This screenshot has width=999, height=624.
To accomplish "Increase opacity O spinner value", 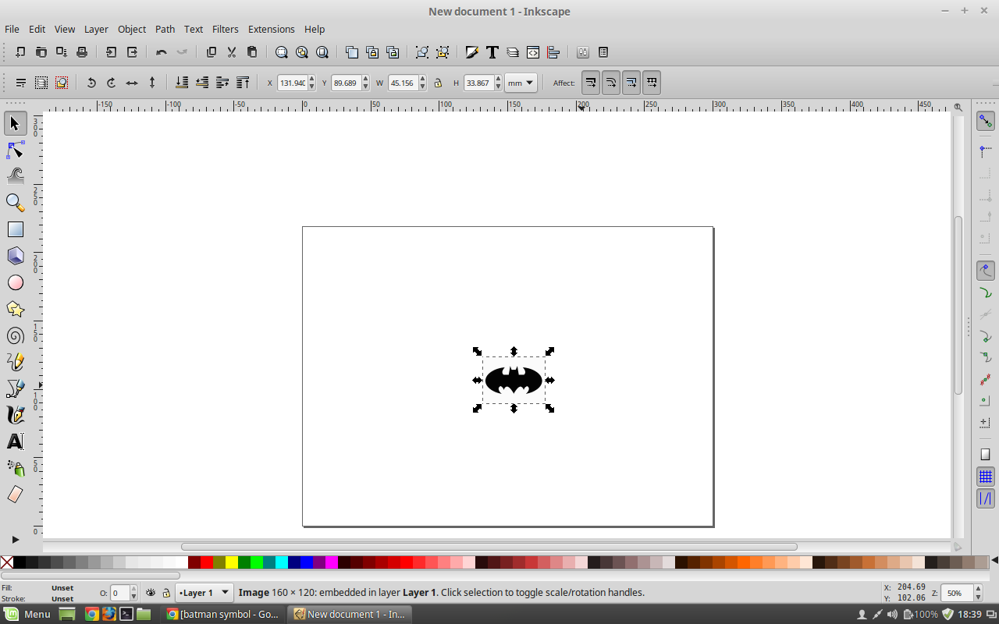I will [x=133, y=589].
